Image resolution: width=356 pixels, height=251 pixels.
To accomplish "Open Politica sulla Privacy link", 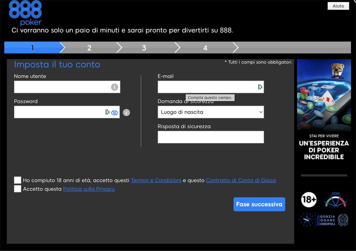I will (89, 189).
